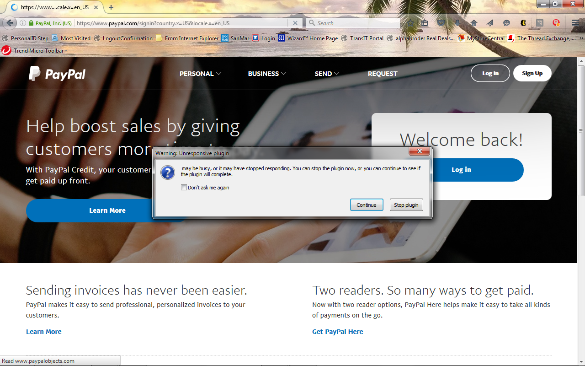Open the Downloads arrow icon
The height and width of the screenshot is (366, 585).
click(x=457, y=23)
